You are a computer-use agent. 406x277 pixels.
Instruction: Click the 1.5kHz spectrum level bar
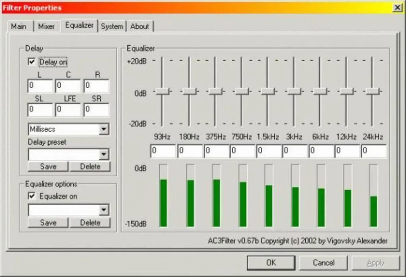click(269, 196)
